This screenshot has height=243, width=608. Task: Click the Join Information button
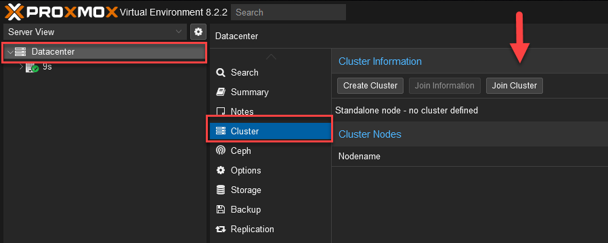(445, 86)
